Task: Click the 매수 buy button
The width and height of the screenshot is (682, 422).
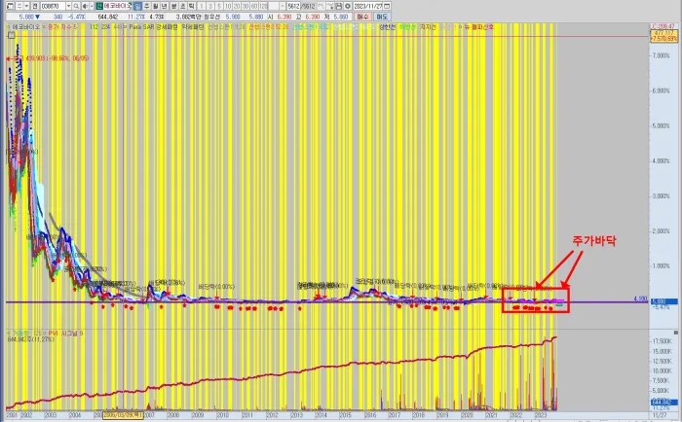Action: coord(362,17)
